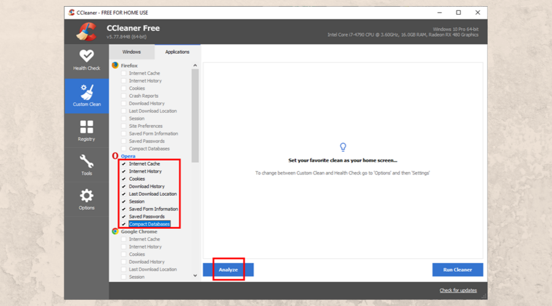The image size is (552, 306).
Task: Switch to the Applications tab
Action: [177, 52]
